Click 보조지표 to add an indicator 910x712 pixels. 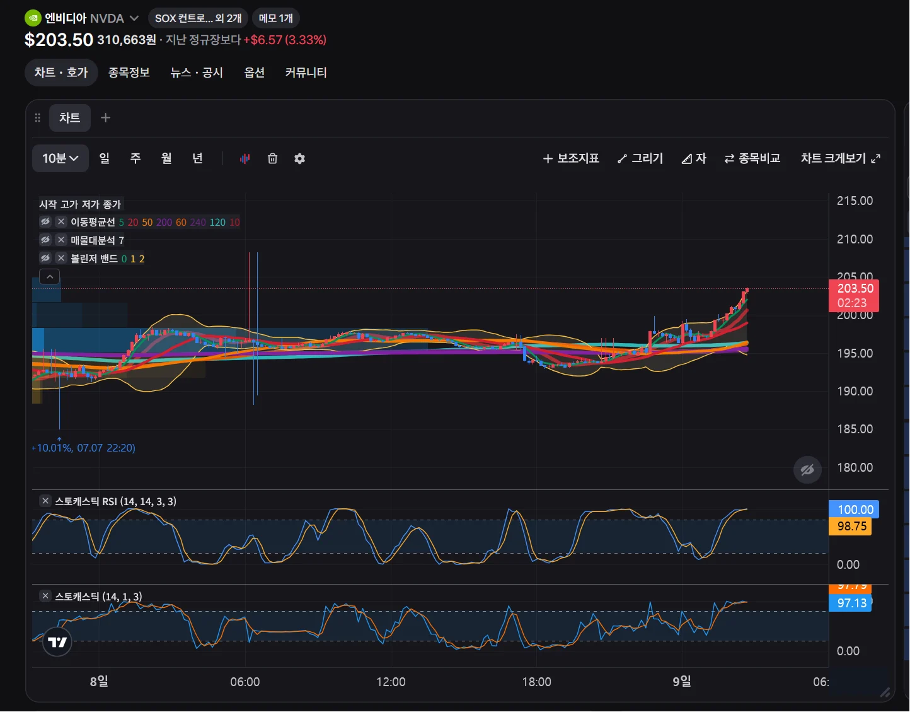pos(571,158)
